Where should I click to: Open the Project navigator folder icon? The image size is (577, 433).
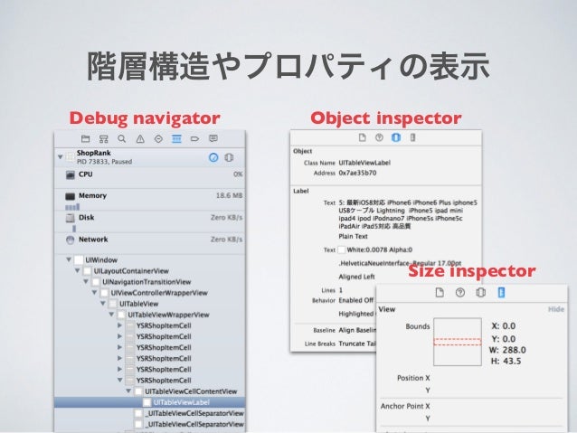[x=85, y=138]
